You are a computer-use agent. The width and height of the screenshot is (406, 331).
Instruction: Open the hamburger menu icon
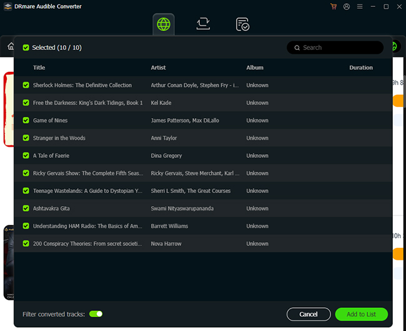coord(360,6)
